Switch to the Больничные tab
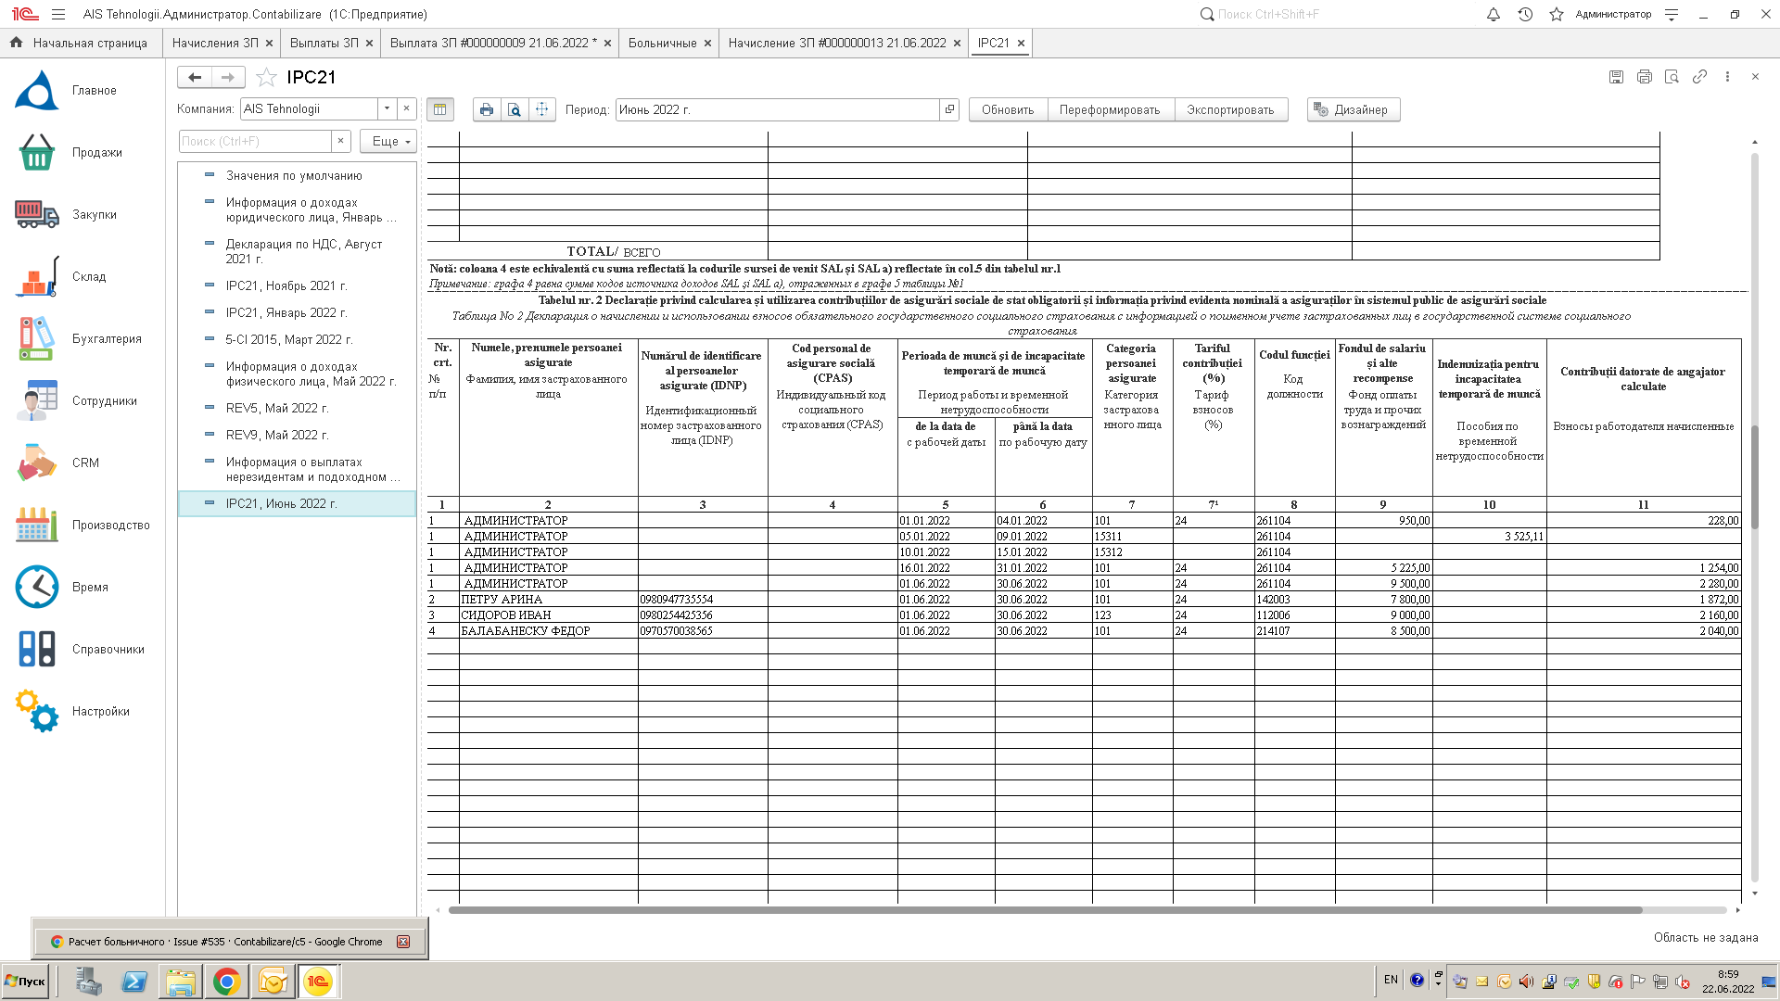The width and height of the screenshot is (1780, 1001). pyautogui.click(x=662, y=44)
